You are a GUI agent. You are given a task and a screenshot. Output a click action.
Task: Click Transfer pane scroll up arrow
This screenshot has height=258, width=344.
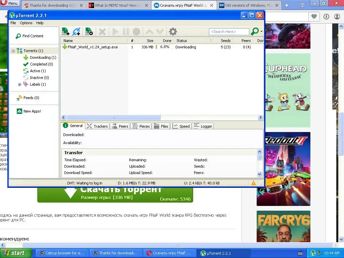(x=260, y=152)
